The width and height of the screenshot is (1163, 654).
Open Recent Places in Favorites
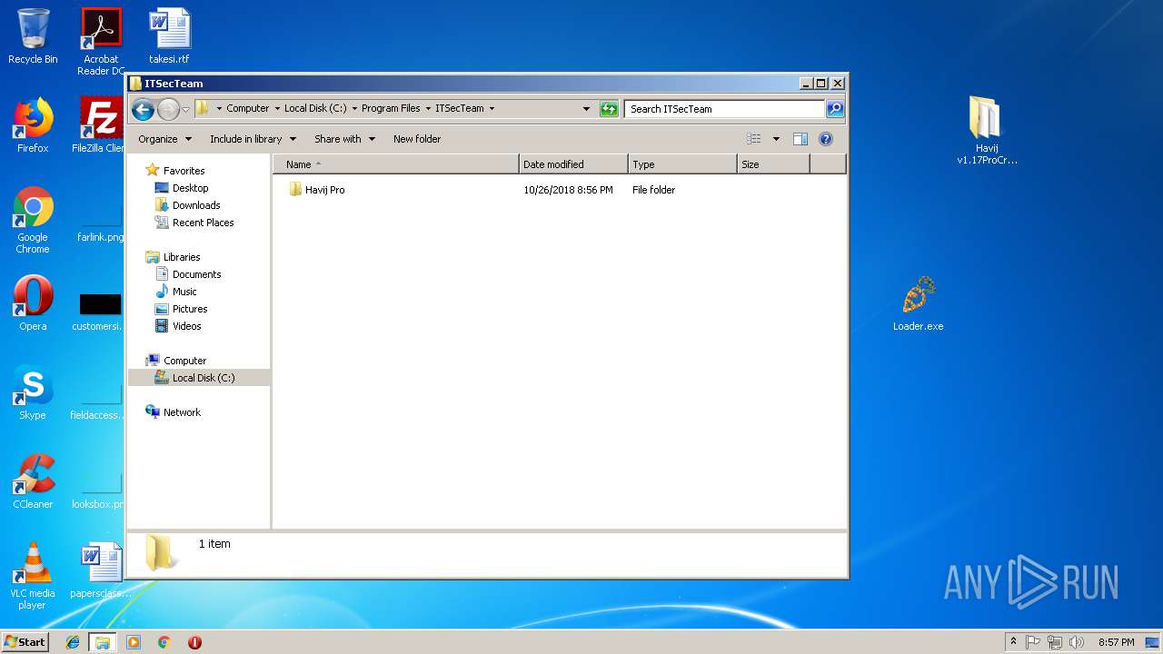coord(203,223)
